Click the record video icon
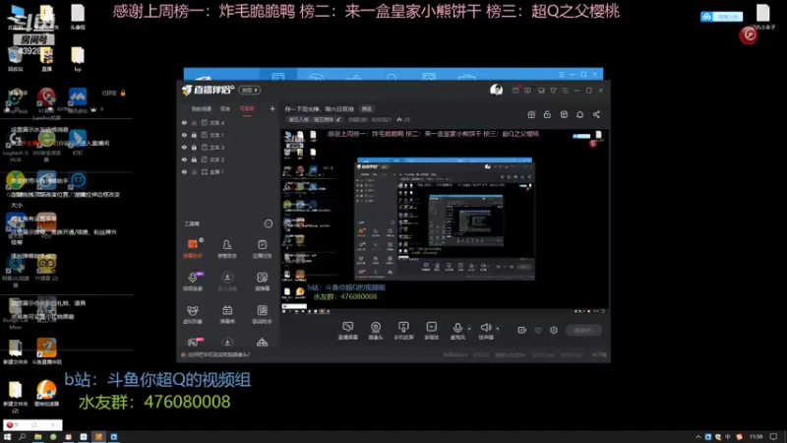787x443 pixels. coord(521,330)
